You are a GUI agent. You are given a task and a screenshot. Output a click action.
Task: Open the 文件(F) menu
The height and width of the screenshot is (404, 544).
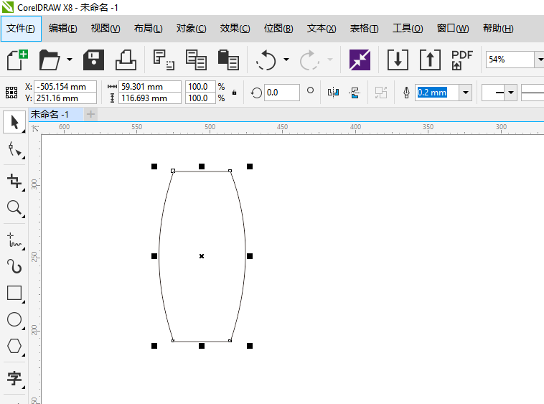tap(21, 29)
